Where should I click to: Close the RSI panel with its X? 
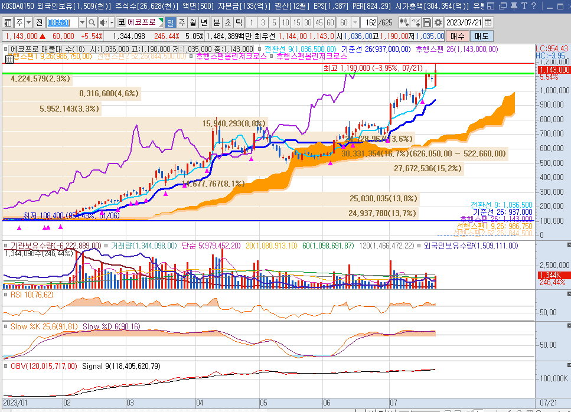[x=569, y=293]
